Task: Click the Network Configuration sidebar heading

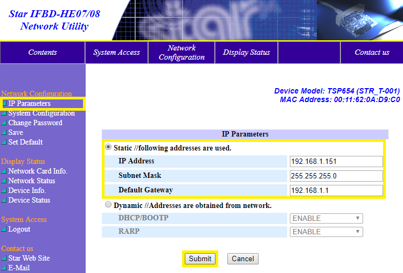Action: tap(37, 94)
